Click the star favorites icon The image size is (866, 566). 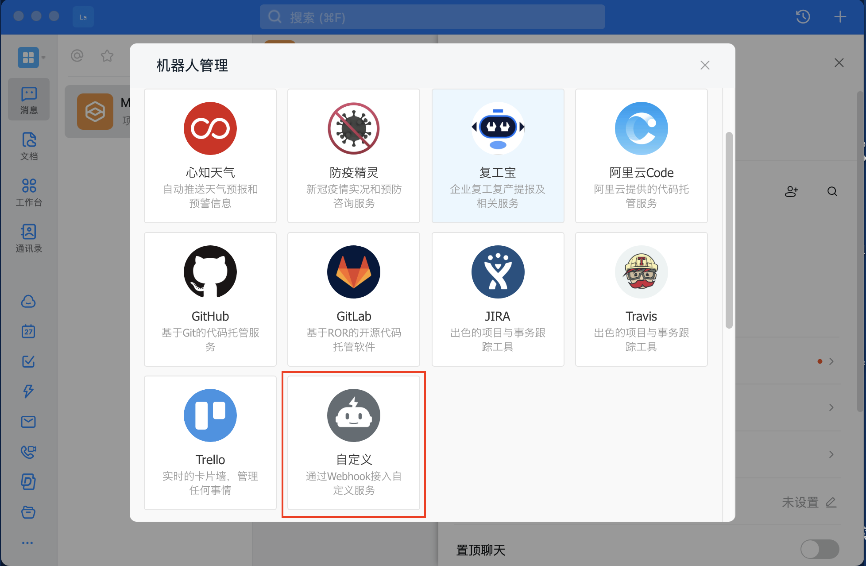click(107, 56)
